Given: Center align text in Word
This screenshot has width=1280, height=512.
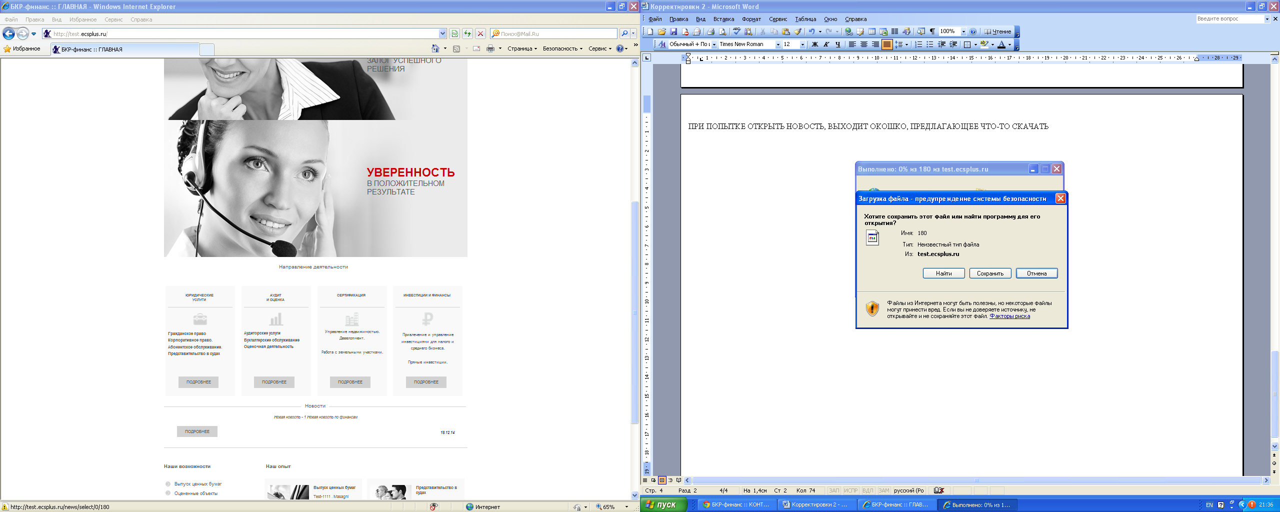Looking at the screenshot, I should (864, 44).
